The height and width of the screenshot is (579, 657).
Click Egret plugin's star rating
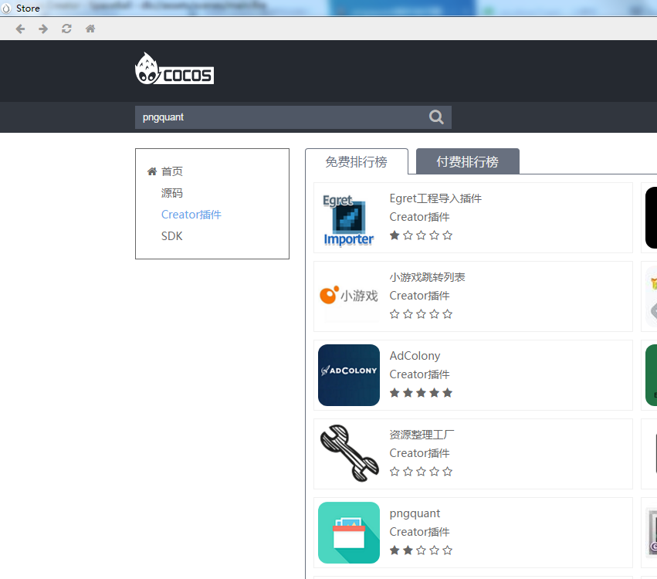pos(421,235)
